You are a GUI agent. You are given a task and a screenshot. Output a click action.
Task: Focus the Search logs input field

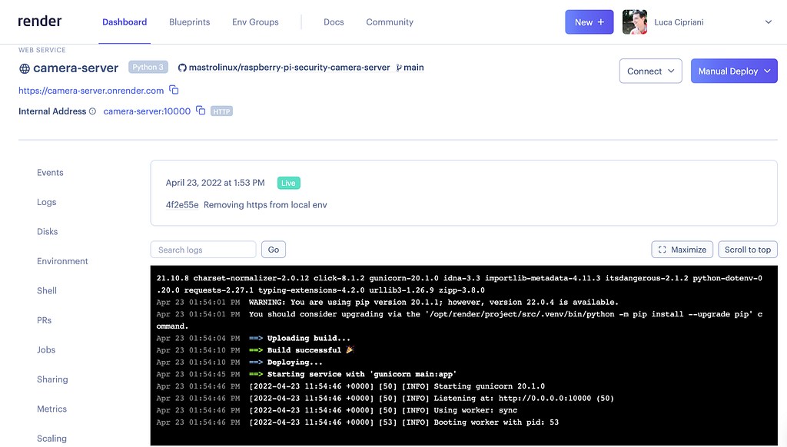(203, 250)
